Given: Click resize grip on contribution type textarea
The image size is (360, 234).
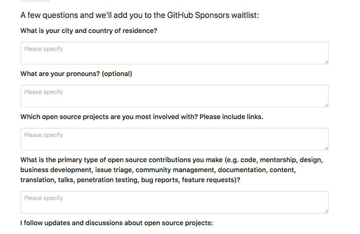Looking at the screenshot, I should click(326, 211).
